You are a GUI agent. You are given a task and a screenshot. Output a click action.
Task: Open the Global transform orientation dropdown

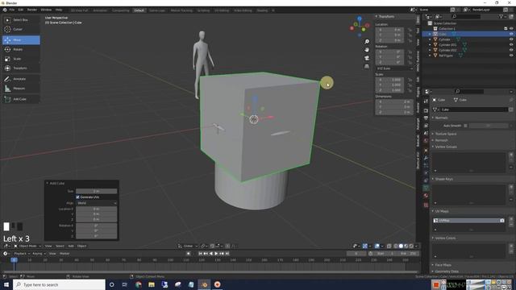[188, 246]
